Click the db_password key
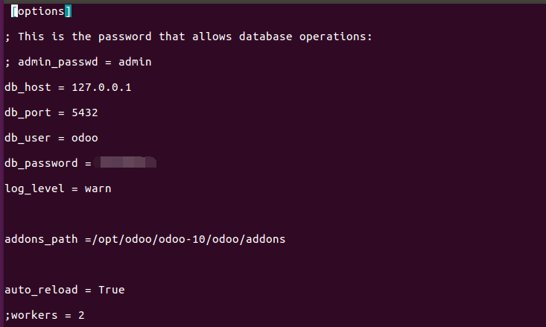 click(41, 163)
